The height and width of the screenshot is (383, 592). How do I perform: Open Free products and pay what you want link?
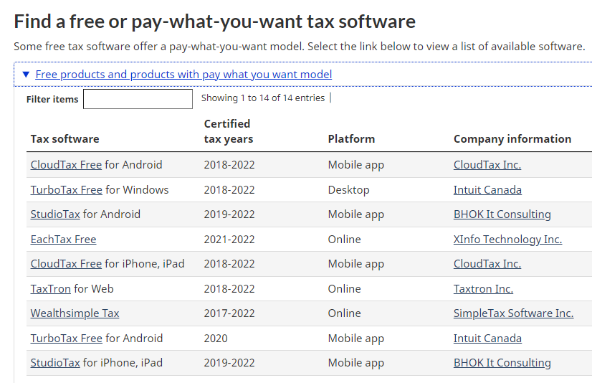click(x=183, y=75)
